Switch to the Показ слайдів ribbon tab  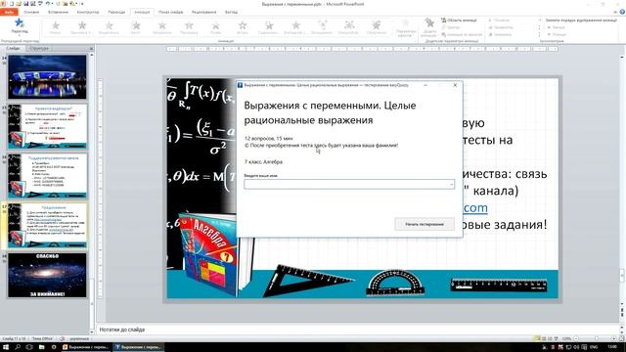170,12
